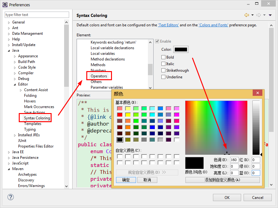Select Properties Files Editor item

tap(36, 146)
